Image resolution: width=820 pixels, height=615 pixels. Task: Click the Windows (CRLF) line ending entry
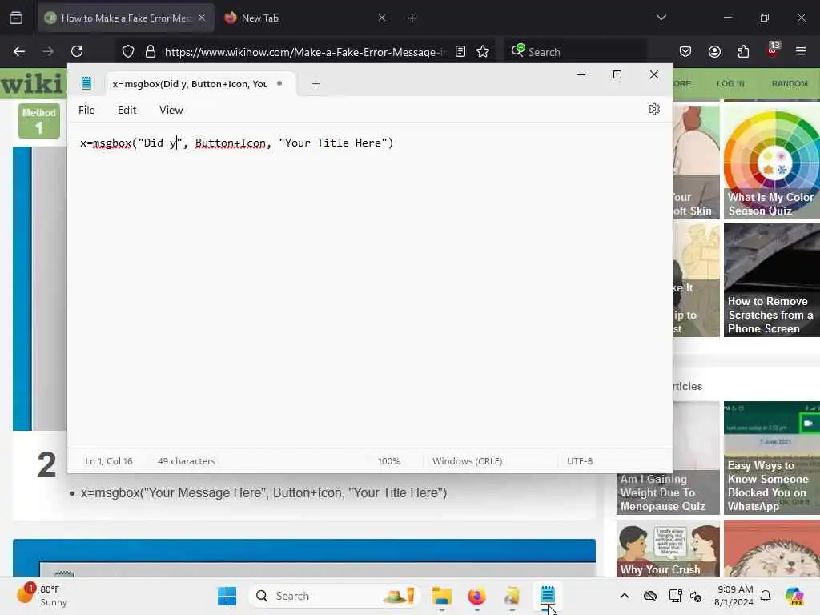click(x=467, y=461)
